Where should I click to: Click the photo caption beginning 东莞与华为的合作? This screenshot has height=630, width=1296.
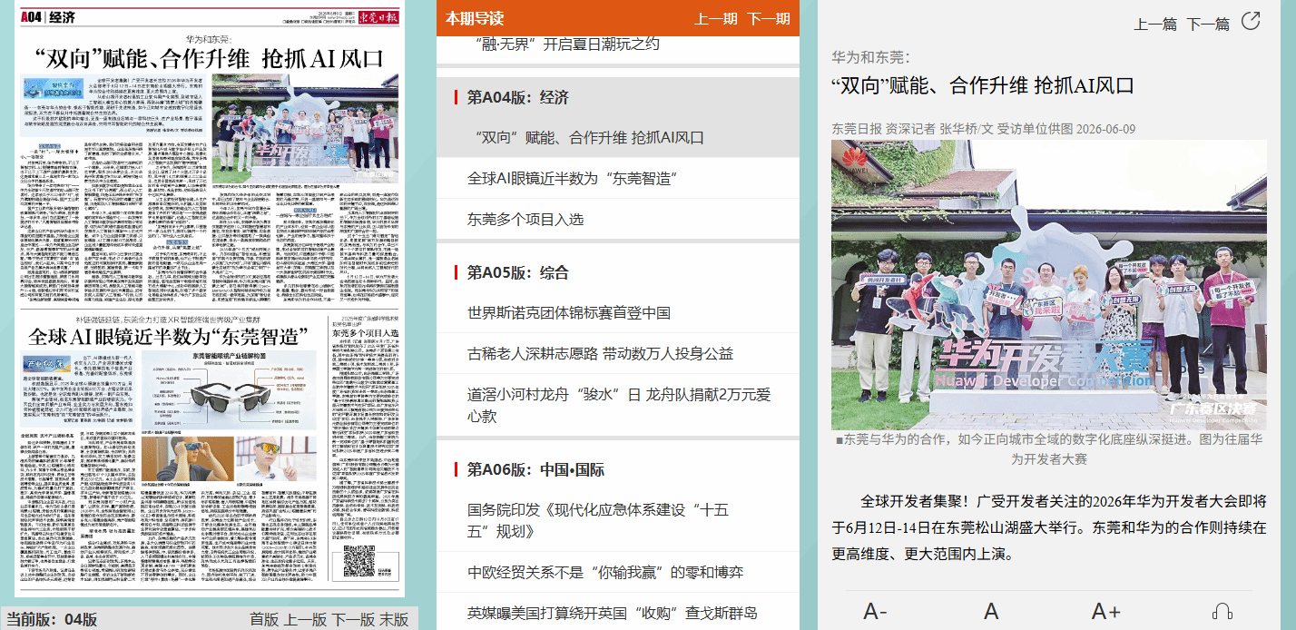click(1049, 449)
